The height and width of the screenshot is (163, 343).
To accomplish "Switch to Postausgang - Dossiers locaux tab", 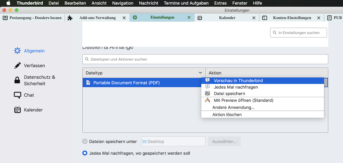I will coord(32,18).
